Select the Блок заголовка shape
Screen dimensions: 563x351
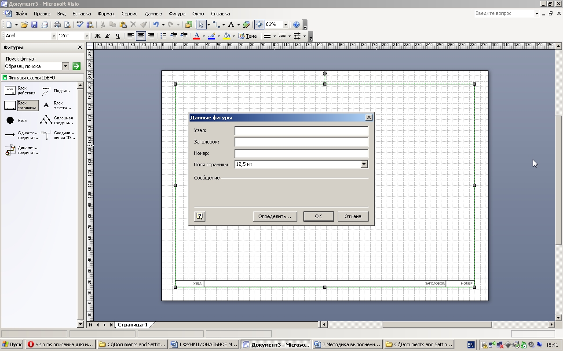click(21, 105)
